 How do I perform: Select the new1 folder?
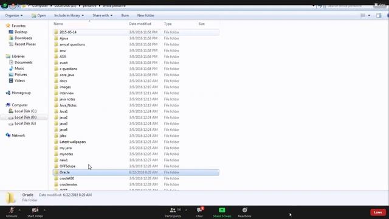click(136, 160)
